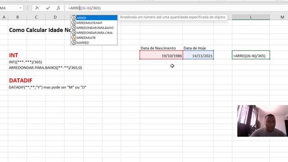Image resolution: width=288 pixels, height=162 pixels.
Task: Click formula bar options dots handle
Action: (27, 8)
